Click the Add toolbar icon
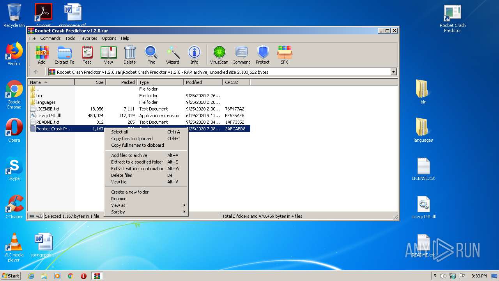 42,55
